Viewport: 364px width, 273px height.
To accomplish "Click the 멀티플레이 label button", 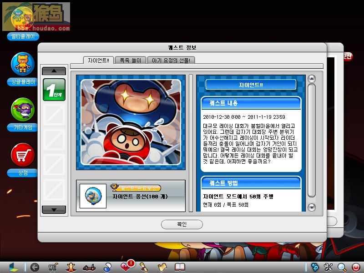I will 23,36.
